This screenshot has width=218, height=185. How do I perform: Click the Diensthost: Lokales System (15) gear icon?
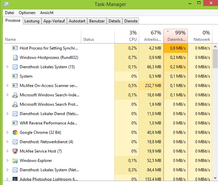pos(15,67)
